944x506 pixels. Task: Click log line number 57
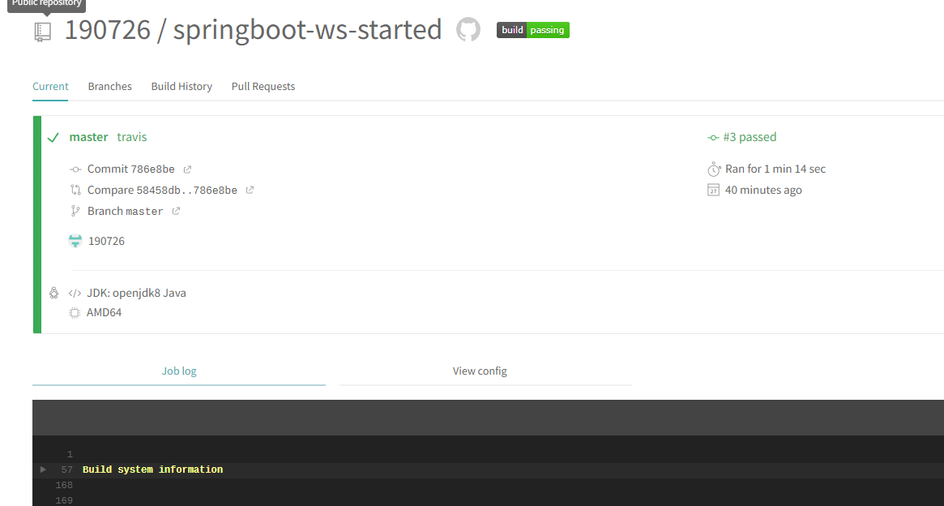pyautogui.click(x=66, y=470)
